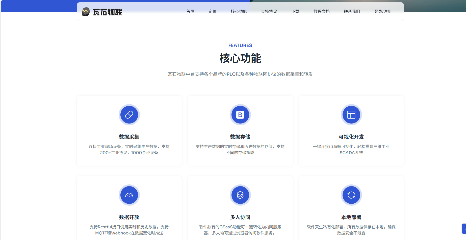The image size is (466, 240).
Task: Click the description mentioning 私有化部署
Action: click(351, 230)
